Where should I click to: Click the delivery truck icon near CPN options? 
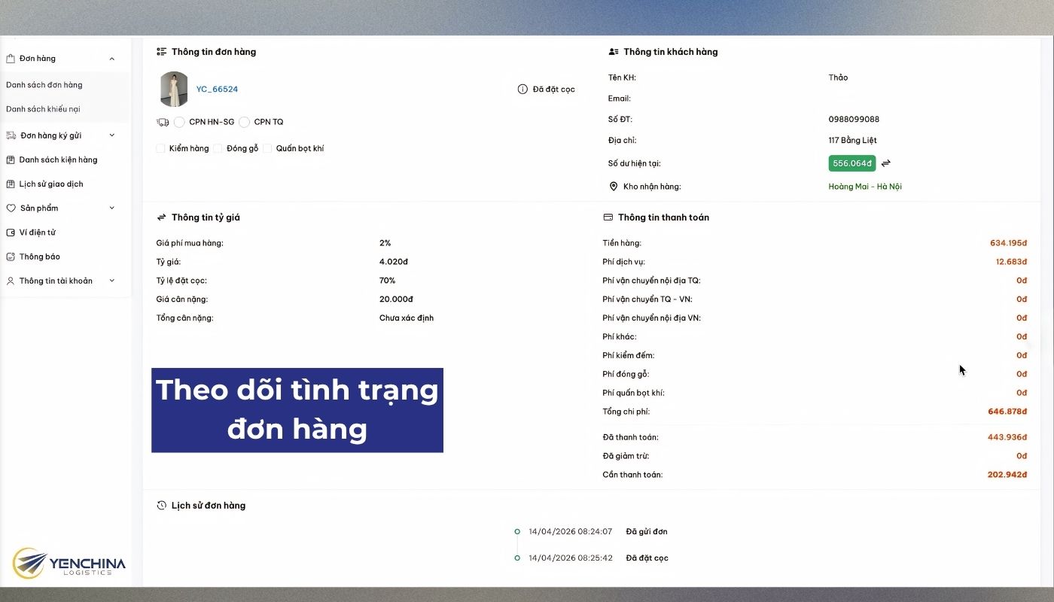[162, 121]
